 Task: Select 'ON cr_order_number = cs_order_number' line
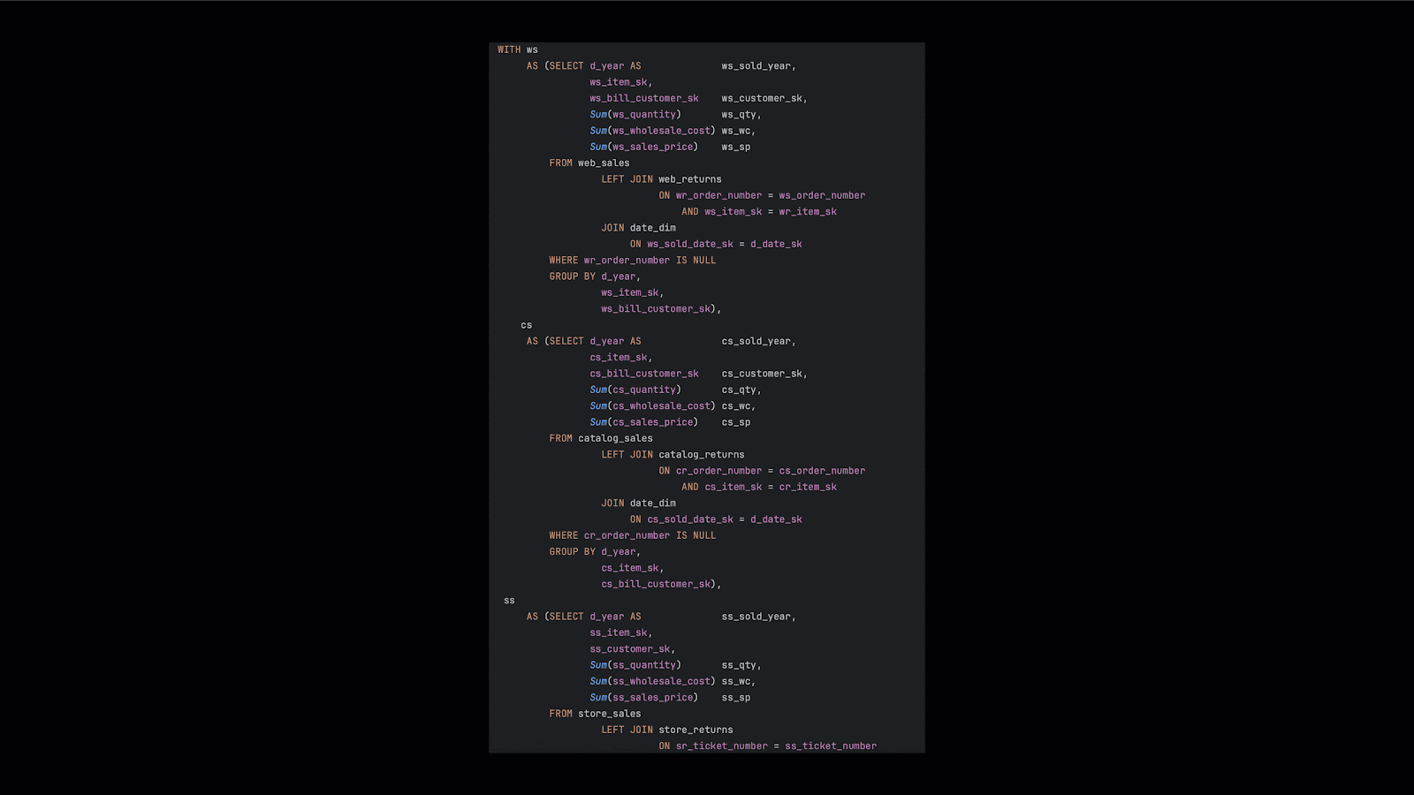pos(762,471)
